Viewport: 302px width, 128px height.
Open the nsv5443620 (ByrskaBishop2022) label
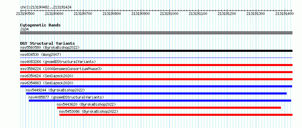86,104
